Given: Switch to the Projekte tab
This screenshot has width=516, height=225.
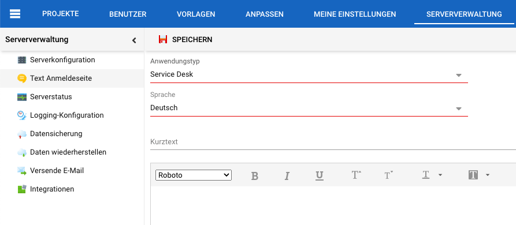Looking at the screenshot, I should pyautogui.click(x=61, y=14).
